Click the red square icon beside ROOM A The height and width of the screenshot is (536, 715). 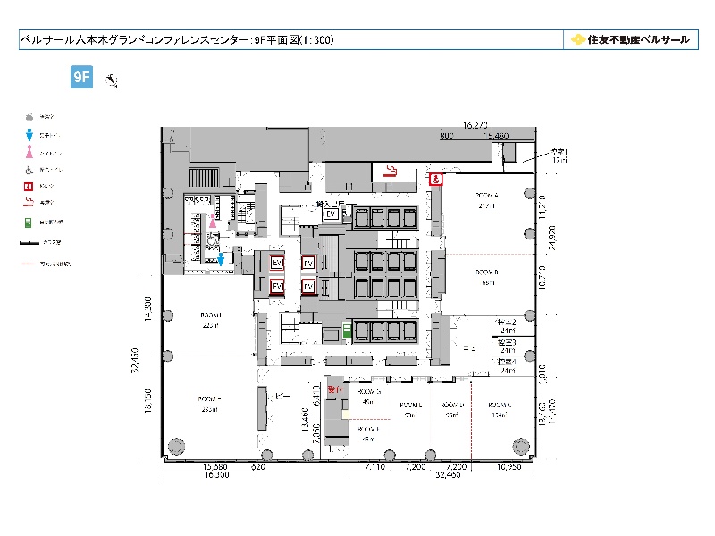(x=436, y=180)
